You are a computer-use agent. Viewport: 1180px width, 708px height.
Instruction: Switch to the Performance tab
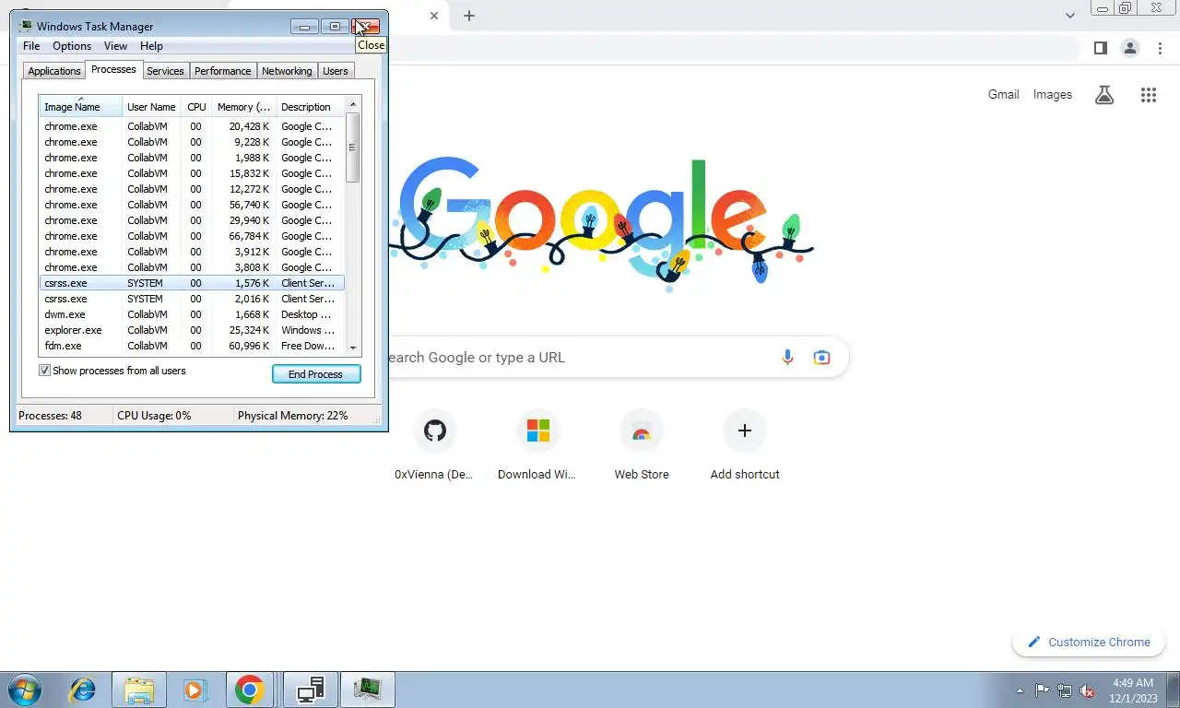222,71
